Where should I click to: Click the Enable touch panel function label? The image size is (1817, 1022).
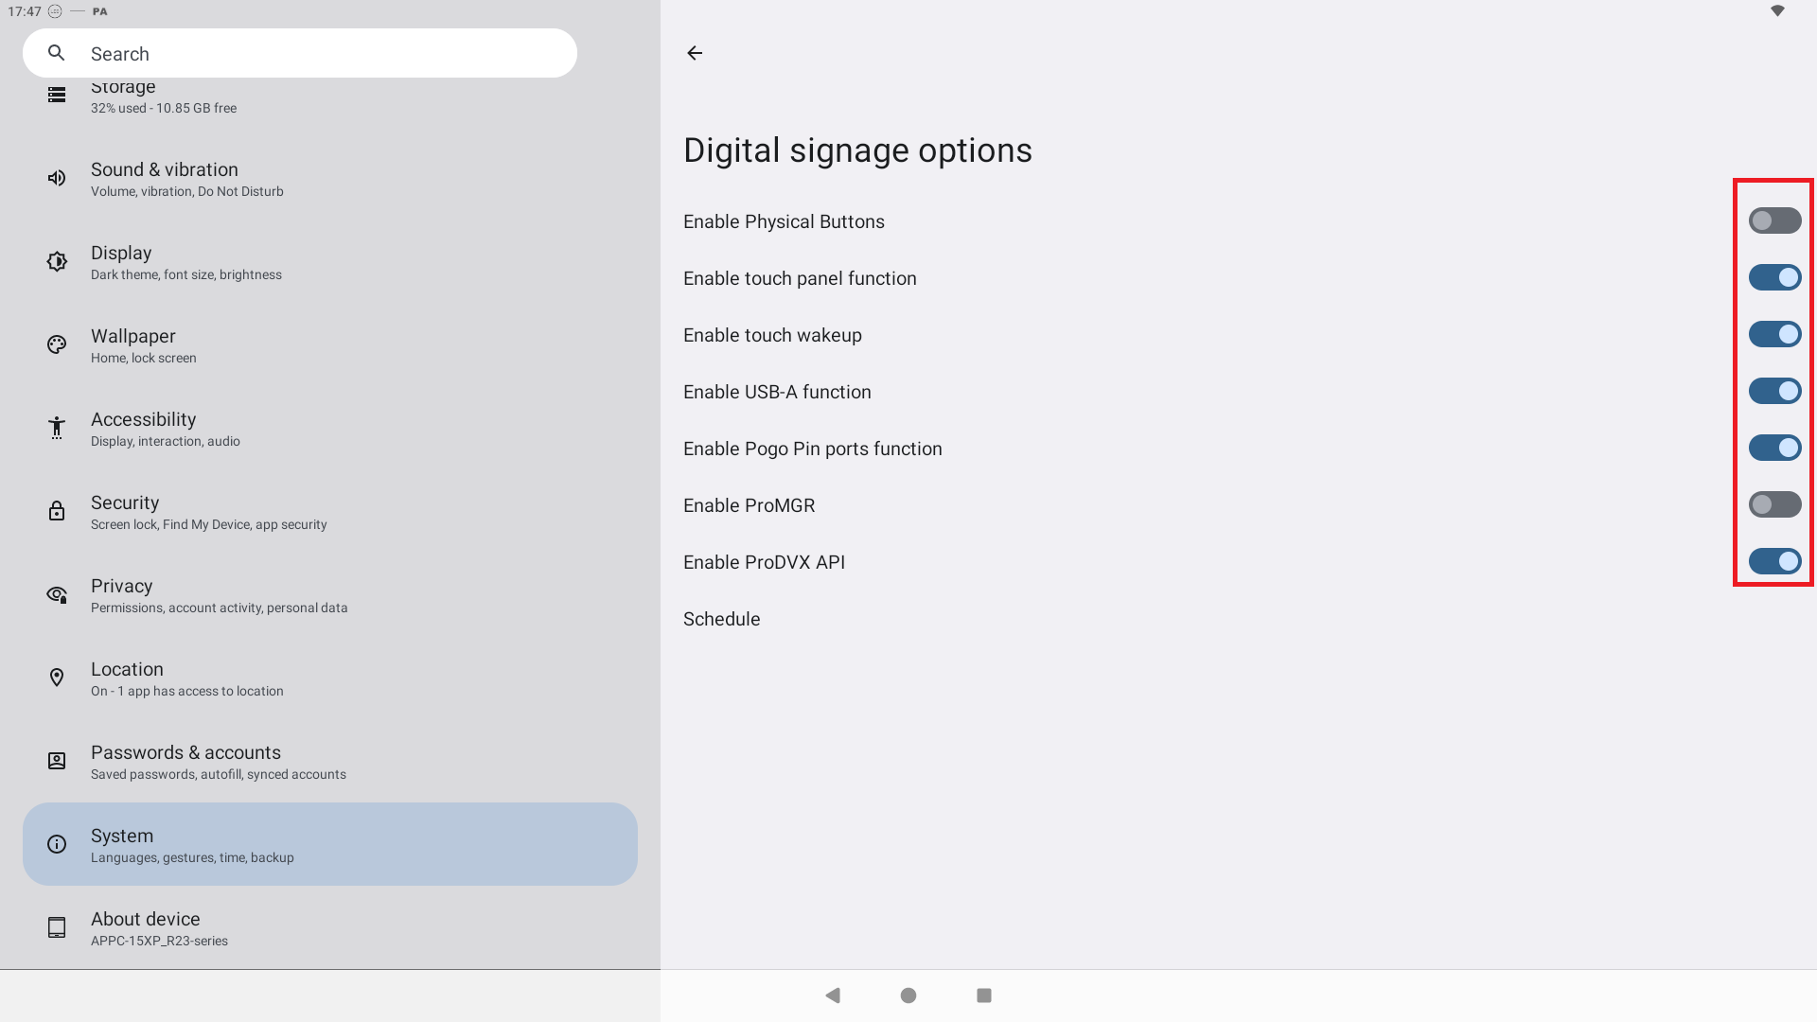click(x=800, y=278)
